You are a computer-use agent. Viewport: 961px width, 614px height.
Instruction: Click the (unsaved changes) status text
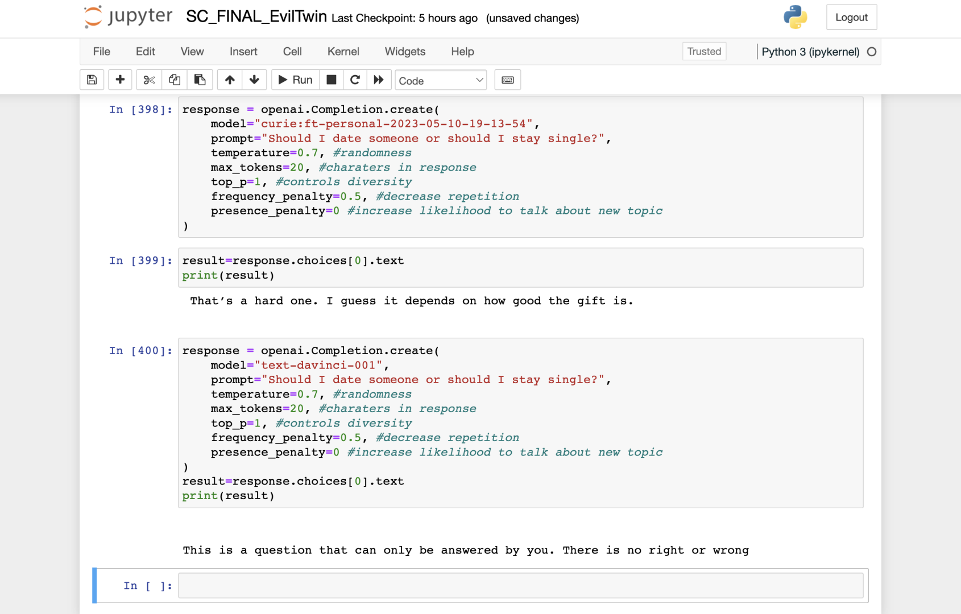532,18
